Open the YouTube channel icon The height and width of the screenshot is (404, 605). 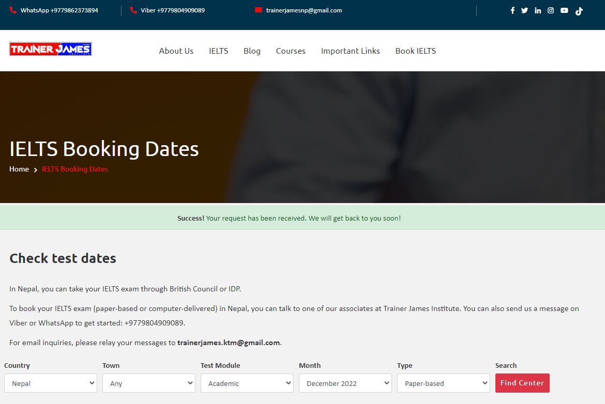[x=564, y=10]
